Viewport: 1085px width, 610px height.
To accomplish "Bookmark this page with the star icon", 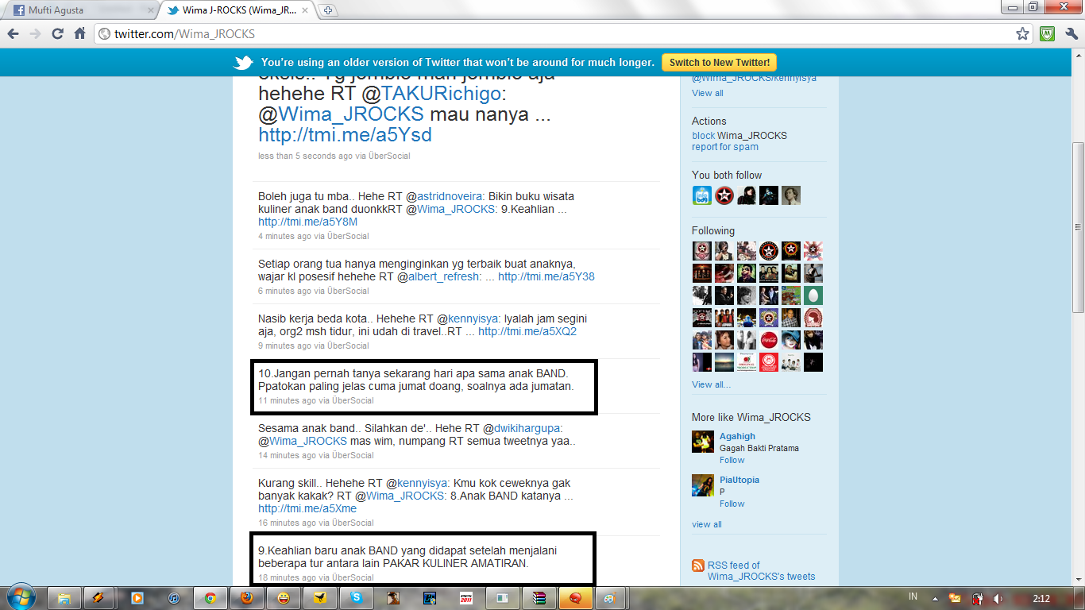I will (1022, 34).
